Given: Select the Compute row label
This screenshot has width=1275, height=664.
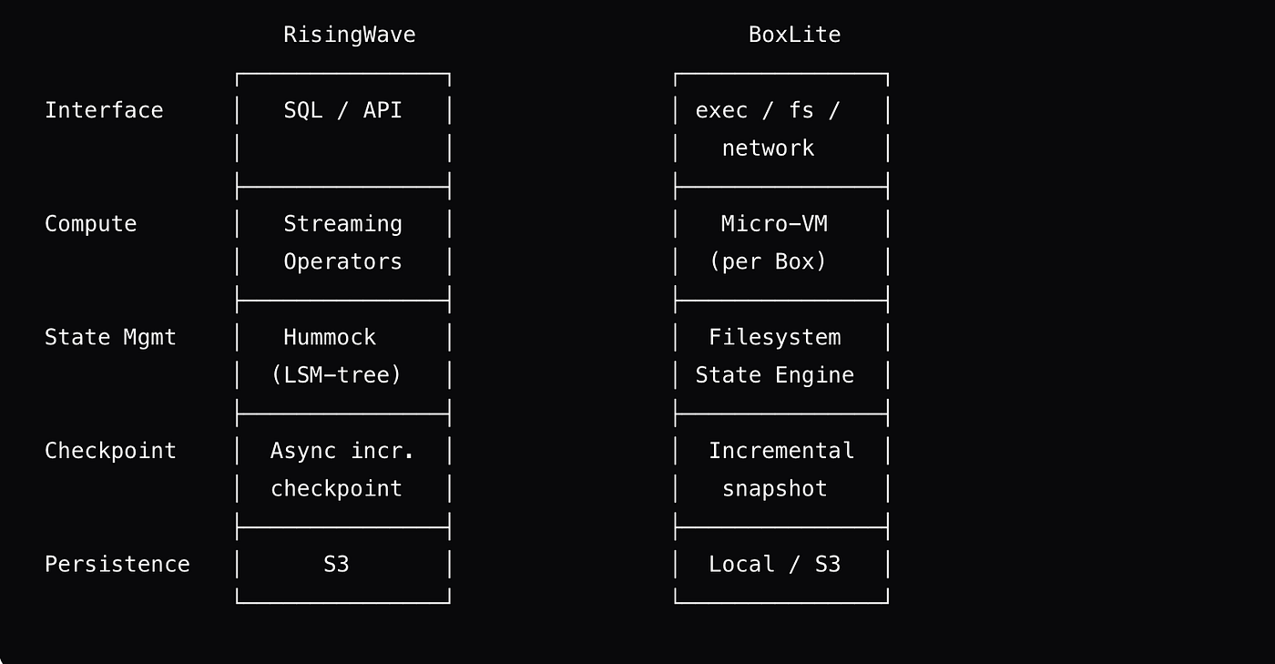Looking at the screenshot, I should click(x=91, y=224).
